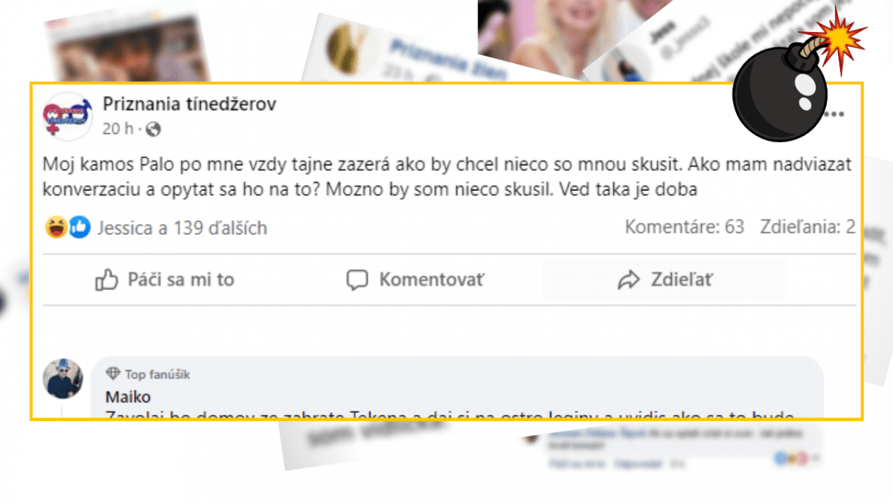Click the thumbs-up icon
This screenshot has width=893, height=502.
coord(107,280)
